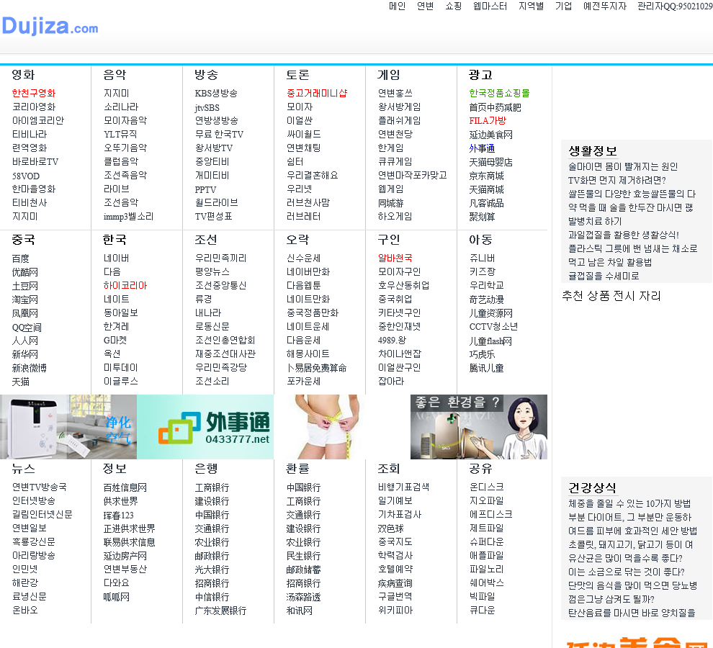Screen dimensions: 713x648
Task: Open the 淘宝网 link
Action: tap(25, 300)
